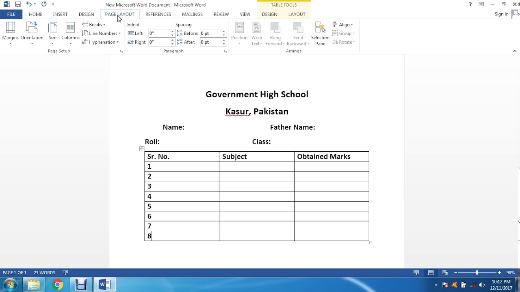Click inside the Indent Left field
Viewport: 520px width, 292px height.
pyautogui.click(x=159, y=33)
